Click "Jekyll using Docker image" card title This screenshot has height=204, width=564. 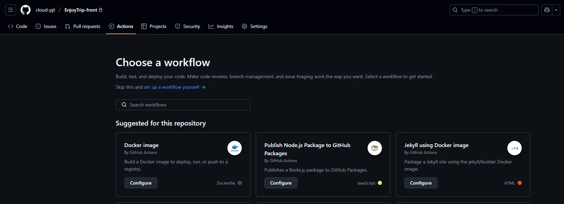[436, 145]
